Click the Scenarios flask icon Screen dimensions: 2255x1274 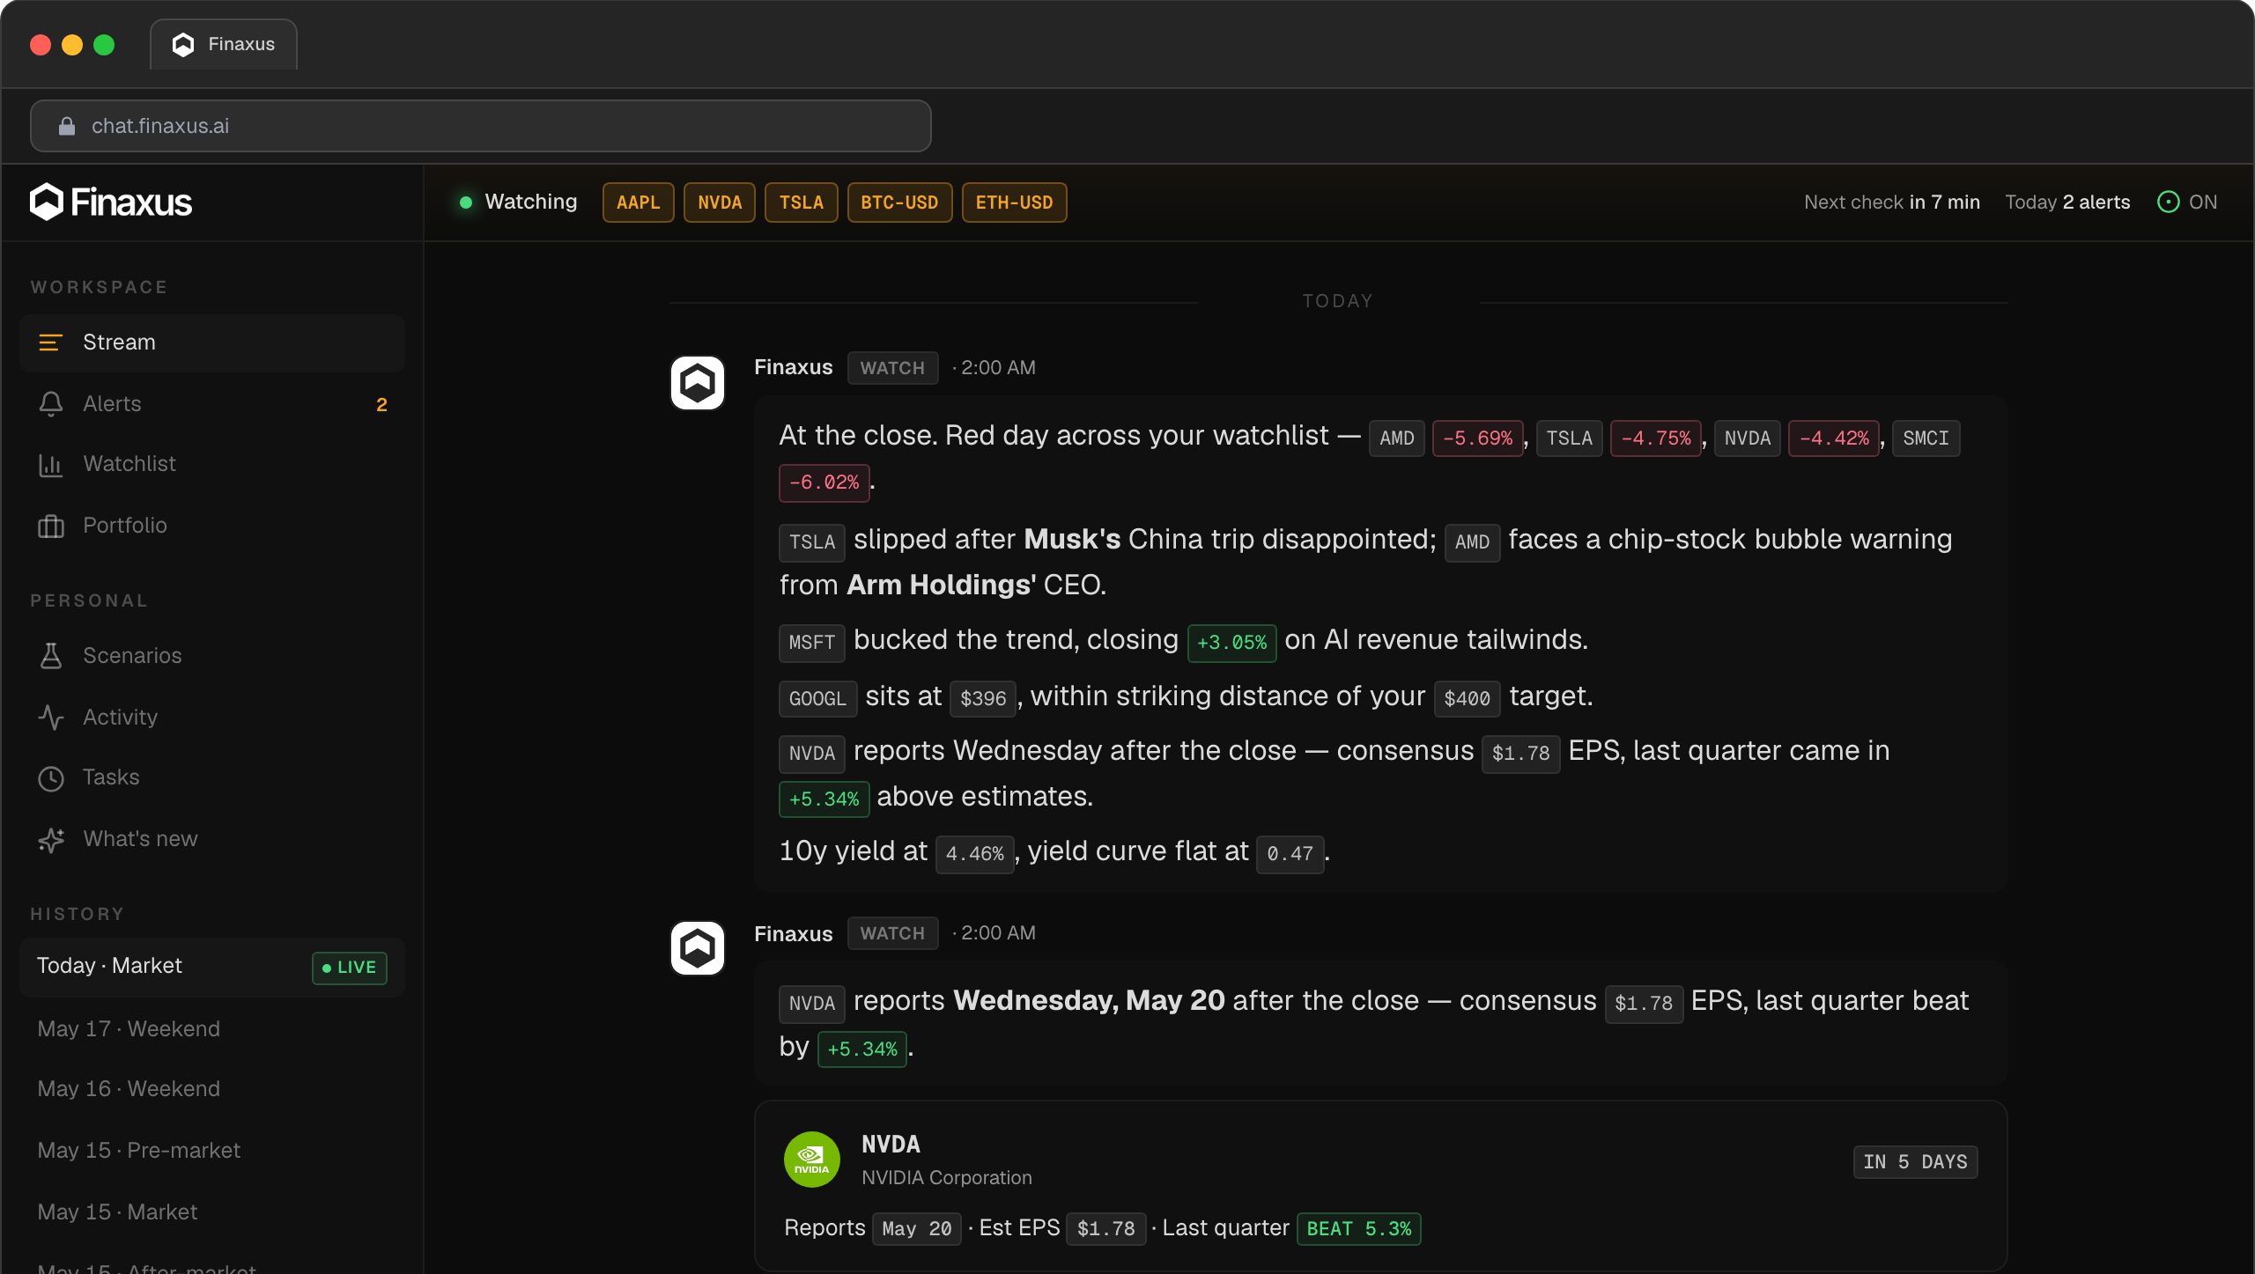(50, 656)
